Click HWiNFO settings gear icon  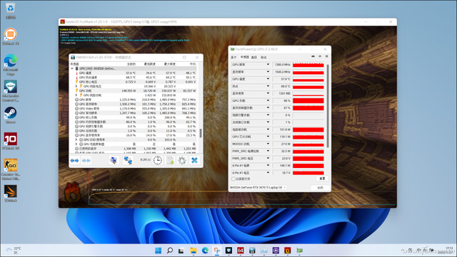pos(182,160)
